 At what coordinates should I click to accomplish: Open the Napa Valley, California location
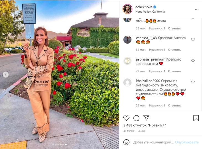[150, 12]
